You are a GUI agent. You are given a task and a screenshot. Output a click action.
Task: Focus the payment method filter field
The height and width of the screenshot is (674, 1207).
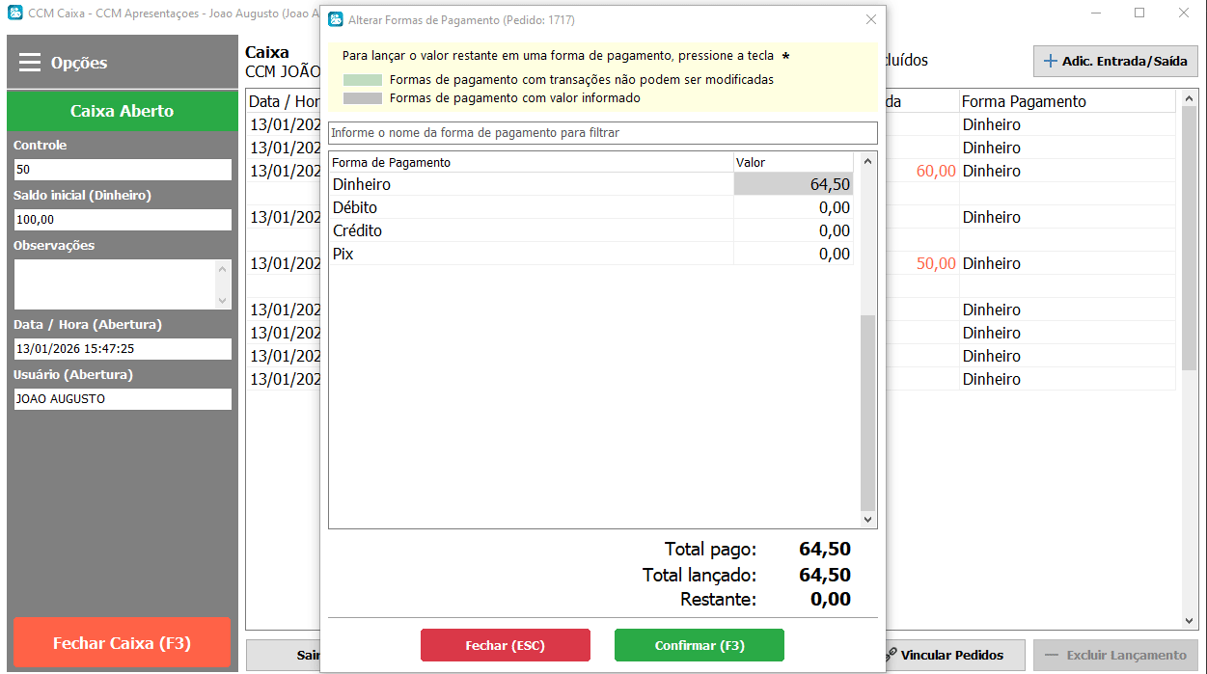pyautogui.click(x=602, y=132)
